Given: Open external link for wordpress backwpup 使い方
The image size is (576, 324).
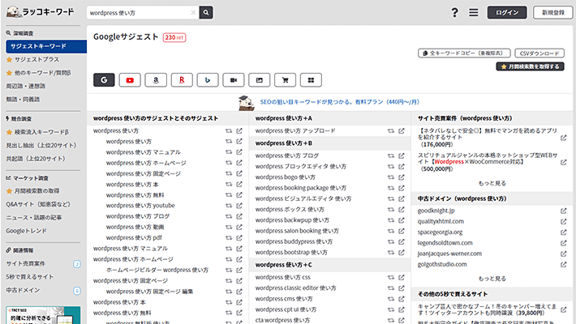Looking at the screenshot, I should 402,220.
